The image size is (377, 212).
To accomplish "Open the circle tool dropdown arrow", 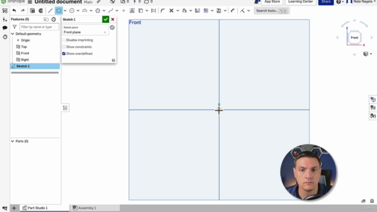I will tap(78, 11).
